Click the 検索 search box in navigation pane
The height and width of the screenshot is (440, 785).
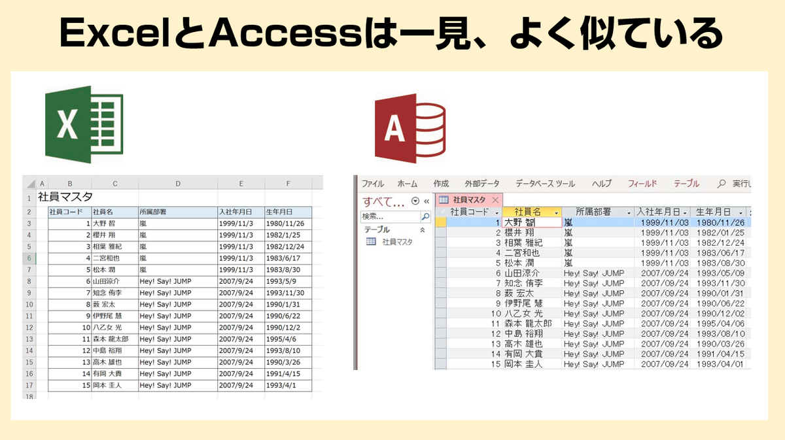coord(391,216)
